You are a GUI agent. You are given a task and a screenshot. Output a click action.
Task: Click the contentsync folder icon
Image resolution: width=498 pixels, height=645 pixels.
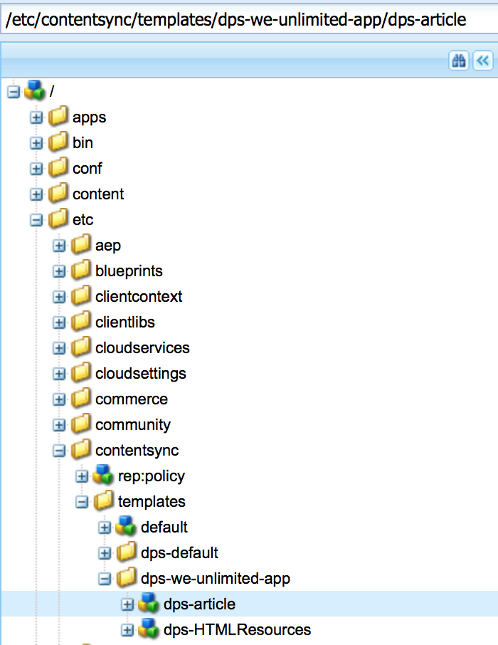click(x=80, y=449)
